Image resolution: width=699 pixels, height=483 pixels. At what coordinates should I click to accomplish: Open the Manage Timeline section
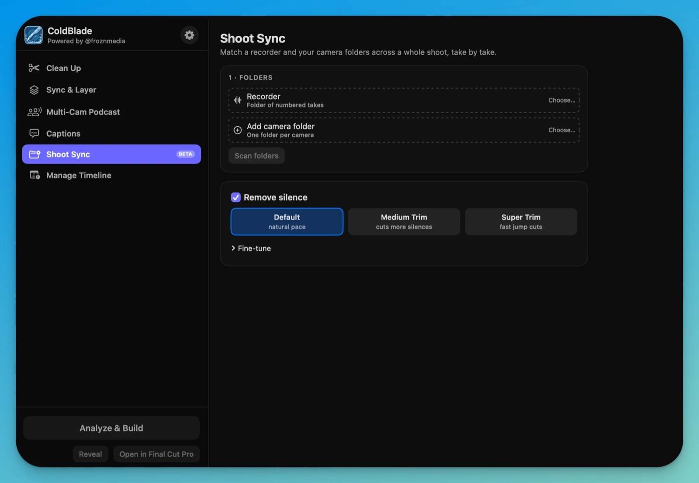[x=111, y=175]
